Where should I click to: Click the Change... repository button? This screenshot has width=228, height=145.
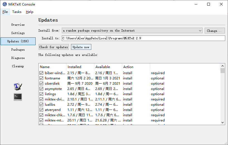(215, 31)
